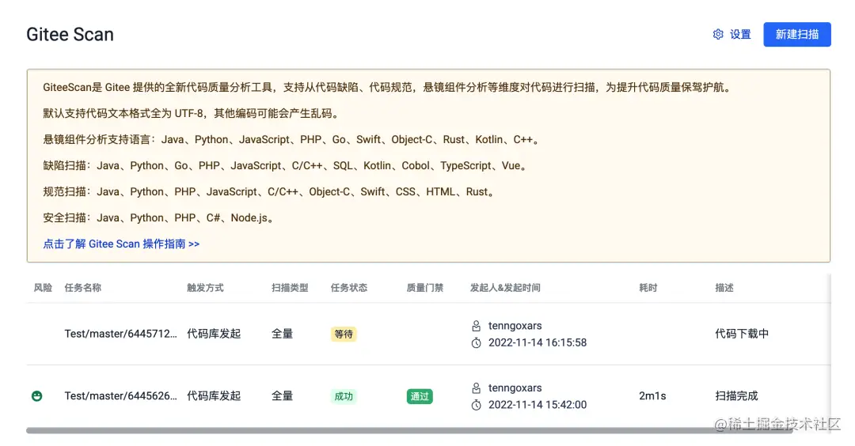Click the 任务状态 column header
855x446 pixels.
point(349,288)
